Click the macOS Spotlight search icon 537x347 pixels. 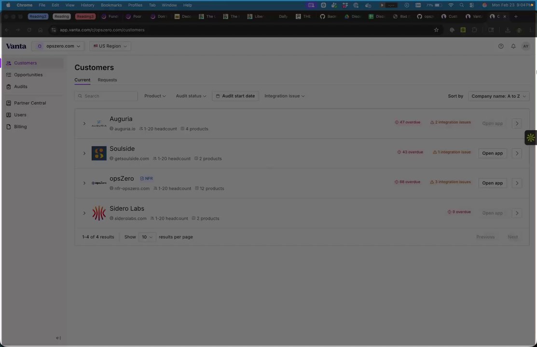(x=461, y=5)
